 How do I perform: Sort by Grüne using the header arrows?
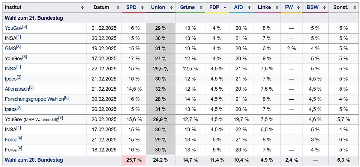pos(201,7)
